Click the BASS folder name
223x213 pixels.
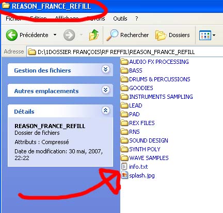coord(136,70)
